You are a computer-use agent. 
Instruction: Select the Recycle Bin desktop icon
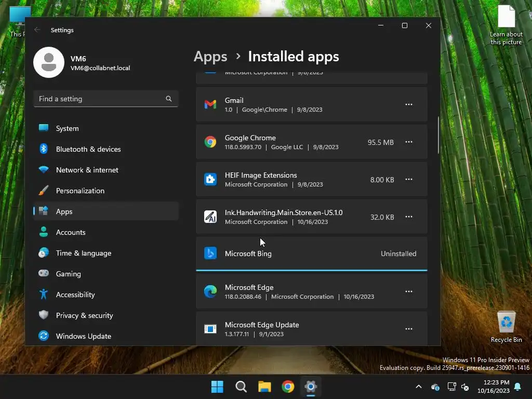tap(506, 327)
